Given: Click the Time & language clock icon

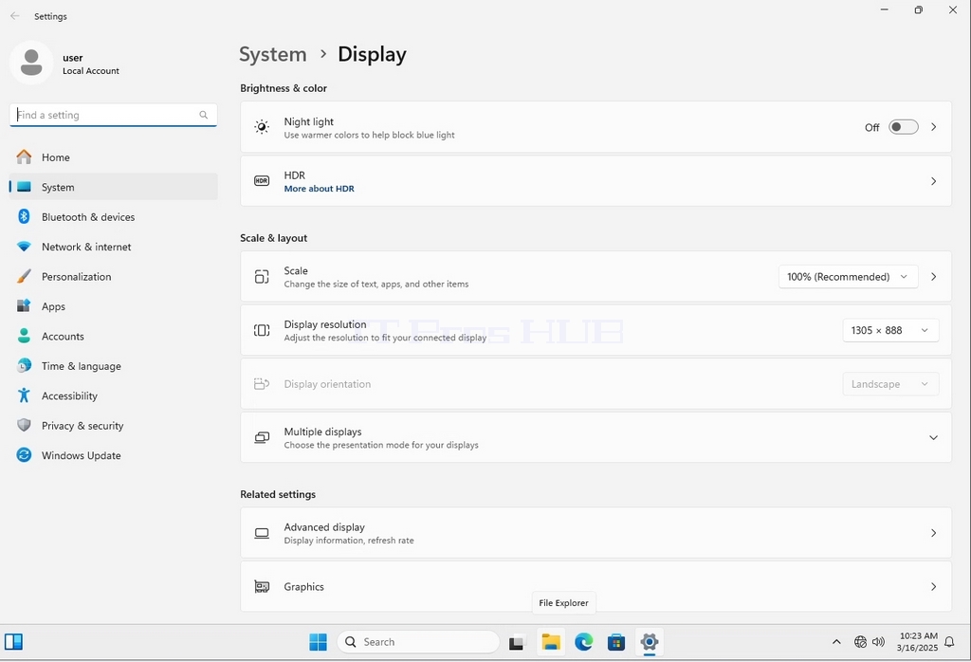Looking at the screenshot, I should (x=24, y=365).
